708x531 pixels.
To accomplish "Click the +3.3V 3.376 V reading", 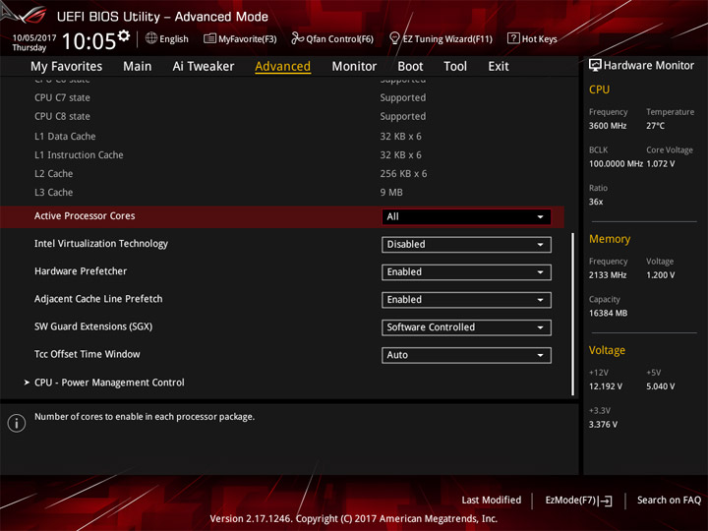I will click(x=603, y=425).
